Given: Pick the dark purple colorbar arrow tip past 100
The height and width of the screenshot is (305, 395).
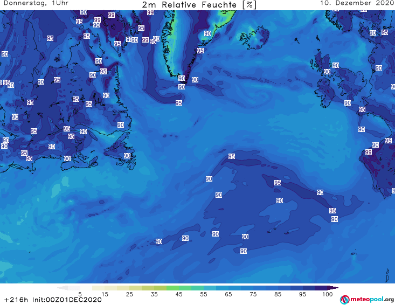Looking at the screenshot, I should click(333, 288).
